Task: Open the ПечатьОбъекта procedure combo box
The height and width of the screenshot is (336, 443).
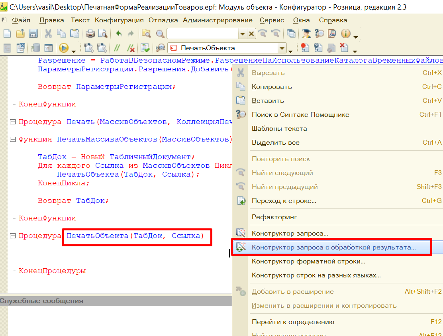Action: point(227,48)
